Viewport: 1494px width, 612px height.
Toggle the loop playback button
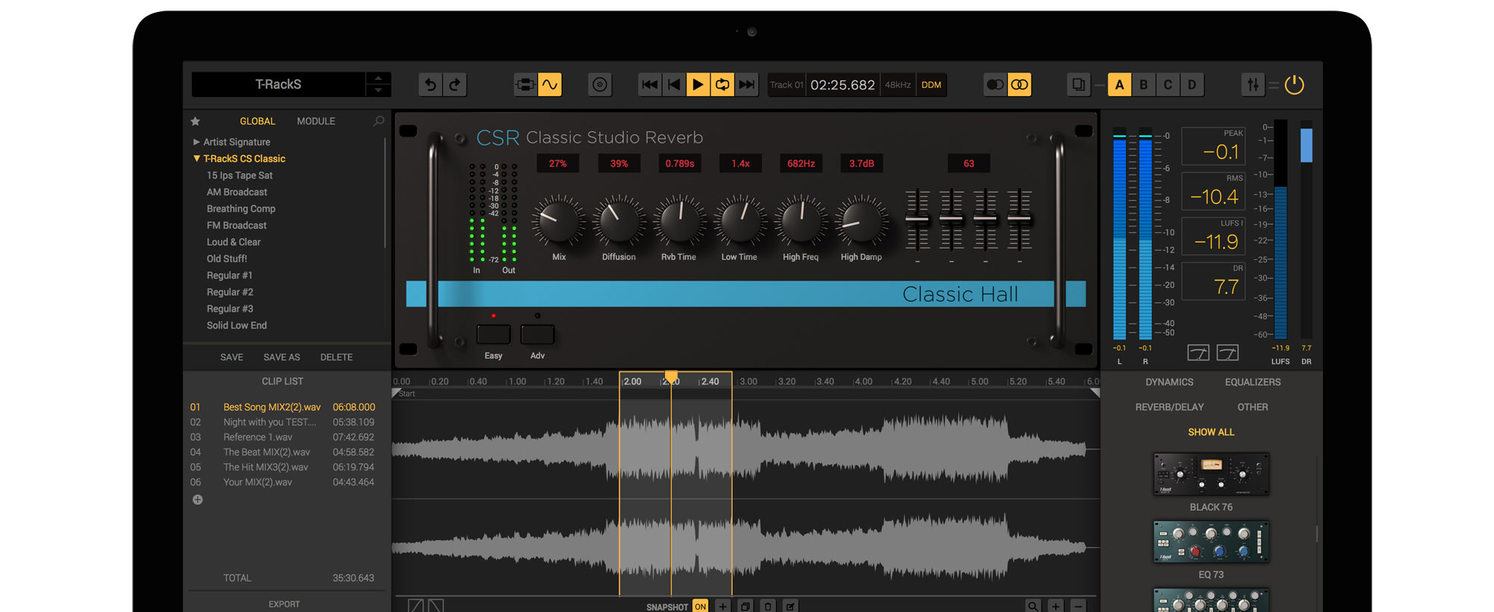[722, 84]
